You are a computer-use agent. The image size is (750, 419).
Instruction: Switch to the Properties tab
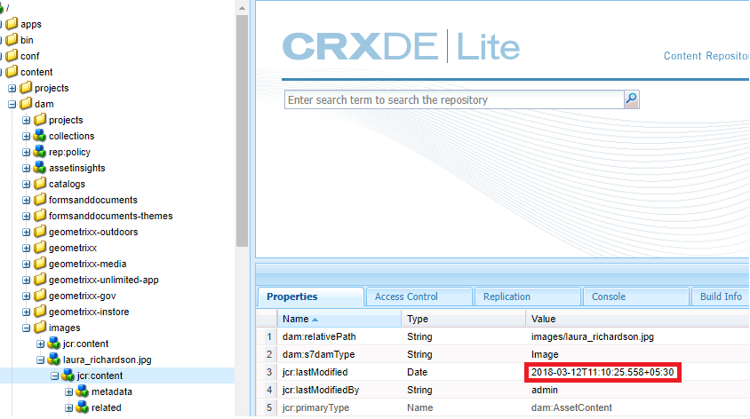coord(311,296)
